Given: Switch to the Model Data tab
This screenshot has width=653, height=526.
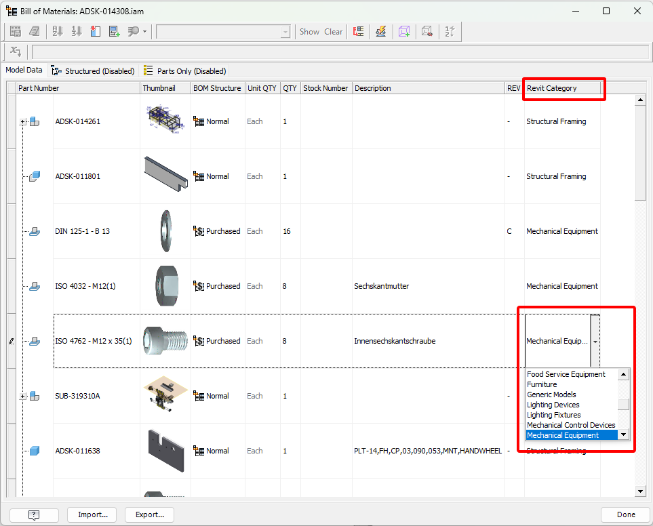Looking at the screenshot, I should click(x=24, y=70).
